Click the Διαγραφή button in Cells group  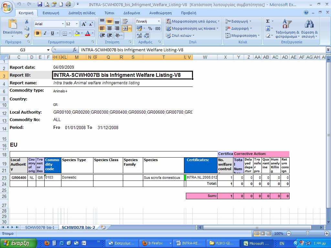[239, 28]
